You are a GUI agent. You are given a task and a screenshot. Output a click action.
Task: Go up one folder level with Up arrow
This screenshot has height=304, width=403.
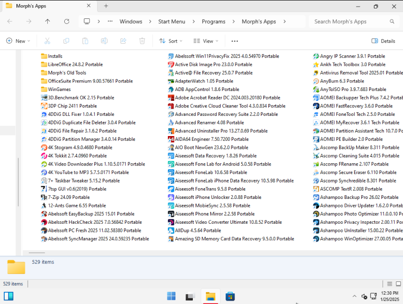tap(47, 21)
